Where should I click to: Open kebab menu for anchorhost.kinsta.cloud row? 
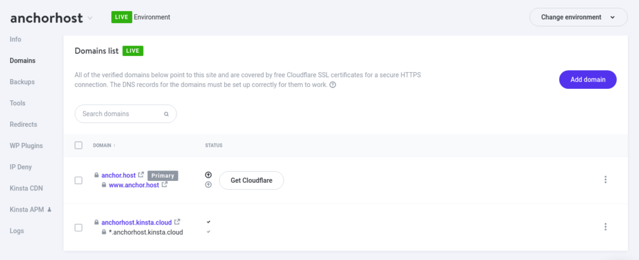coord(605,226)
